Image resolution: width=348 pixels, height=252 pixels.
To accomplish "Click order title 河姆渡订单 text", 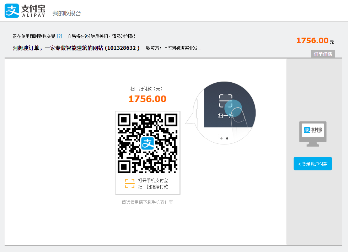I will point(76,48).
